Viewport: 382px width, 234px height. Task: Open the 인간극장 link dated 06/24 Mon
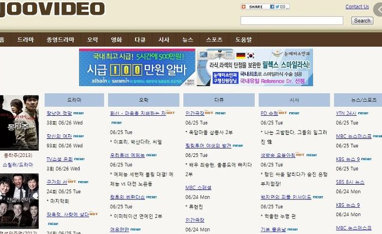pyautogui.click(x=195, y=220)
